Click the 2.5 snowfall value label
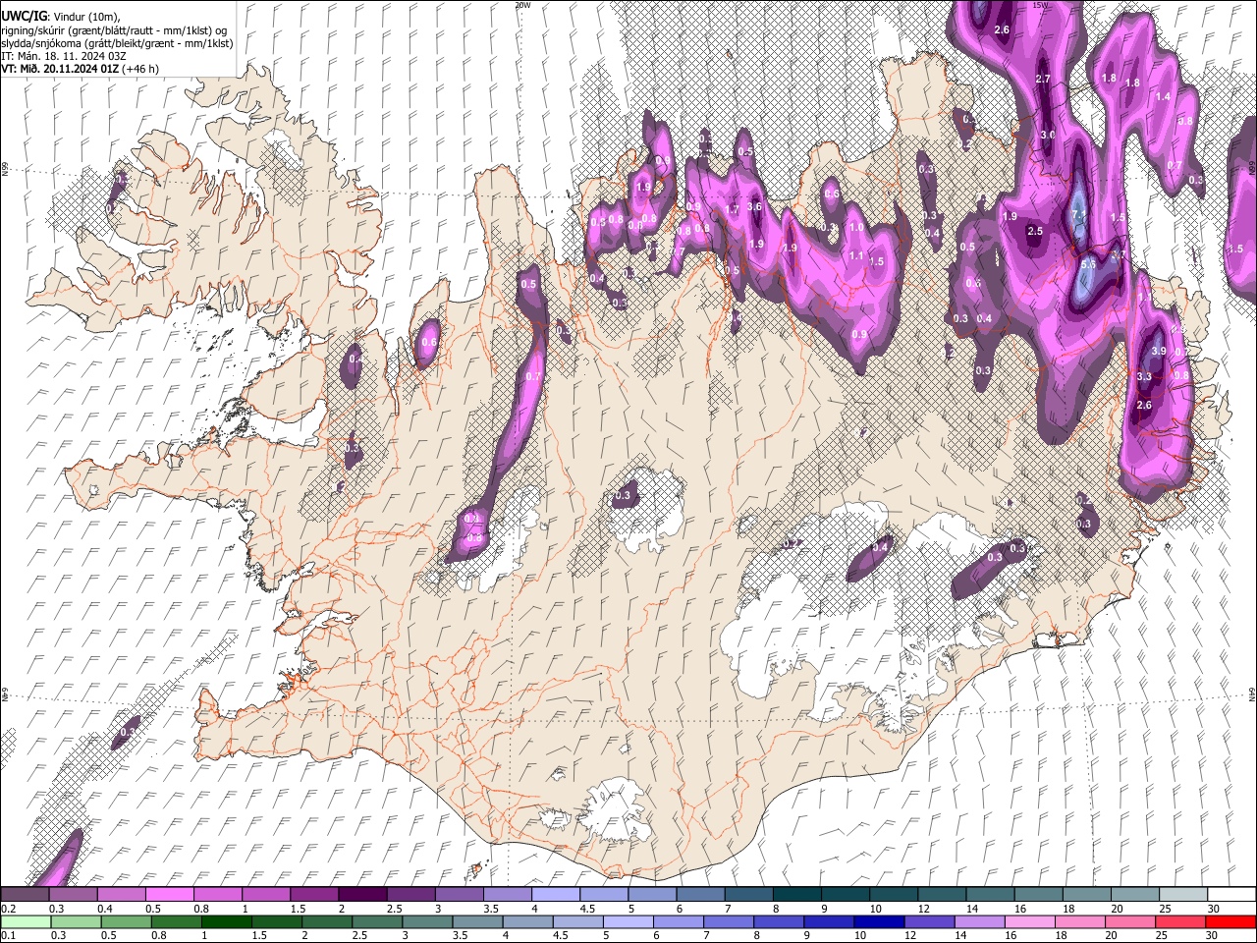The height and width of the screenshot is (943, 1257). (1034, 231)
